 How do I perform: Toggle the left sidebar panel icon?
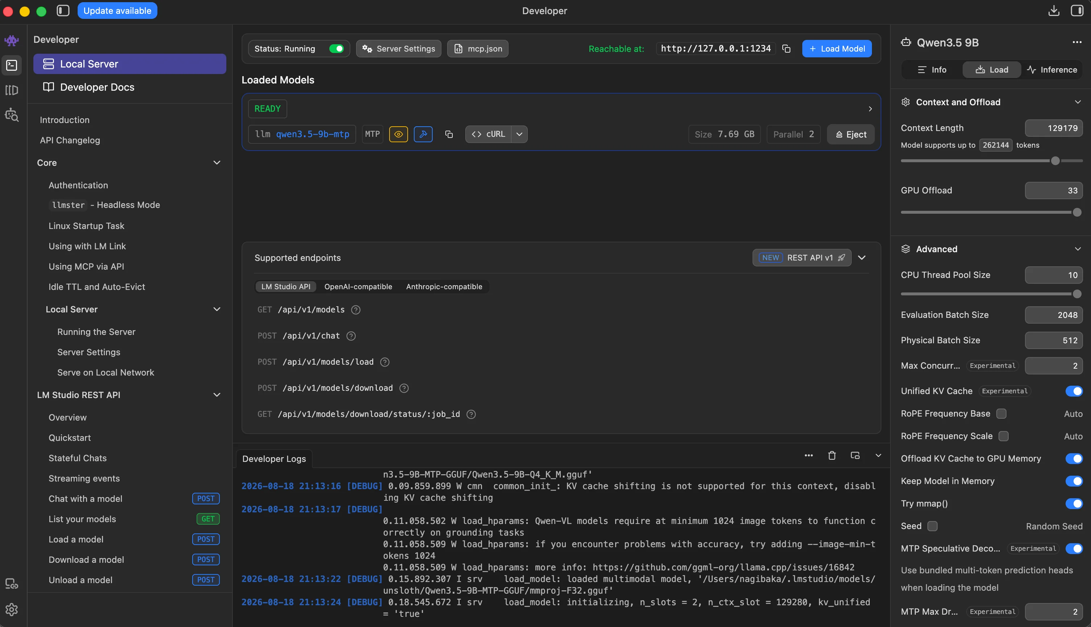[x=63, y=11]
